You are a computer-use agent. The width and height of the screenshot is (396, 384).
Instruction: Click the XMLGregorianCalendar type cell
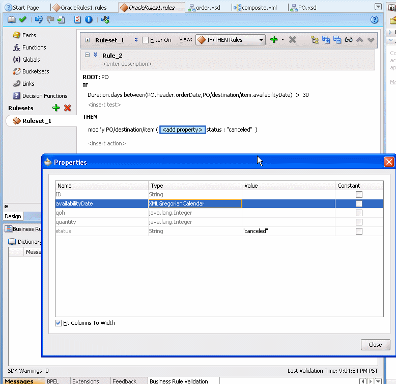pyautogui.click(x=195, y=203)
